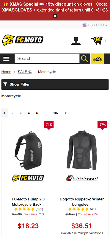110x238 pixels.
Task: Click inside the Search input field
Action: coord(47,59)
